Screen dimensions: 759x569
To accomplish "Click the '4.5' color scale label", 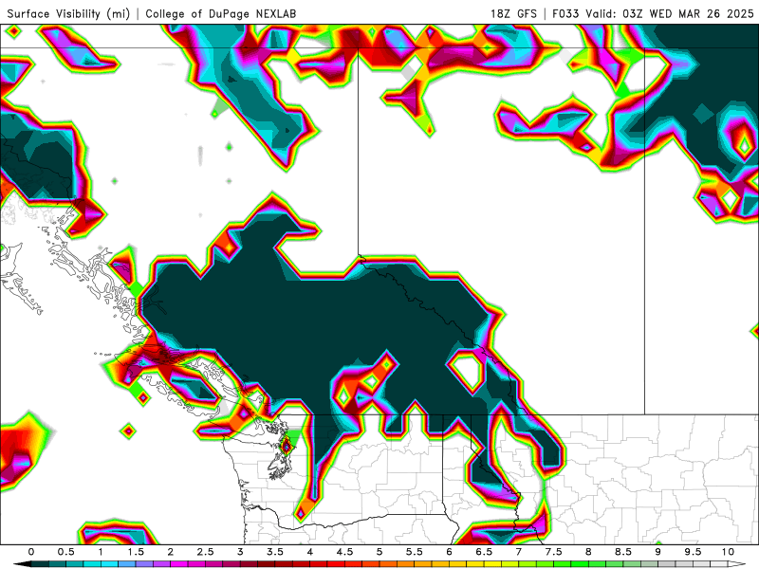I will [344, 552].
